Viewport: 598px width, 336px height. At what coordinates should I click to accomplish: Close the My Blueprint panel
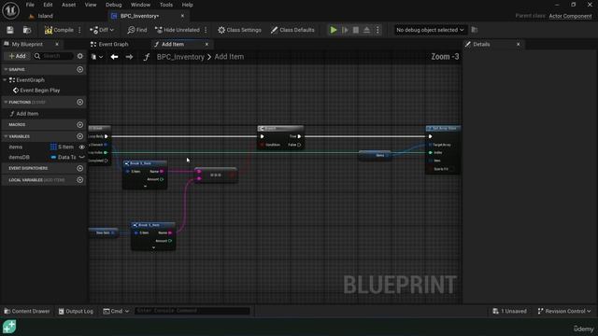pos(57,44)
